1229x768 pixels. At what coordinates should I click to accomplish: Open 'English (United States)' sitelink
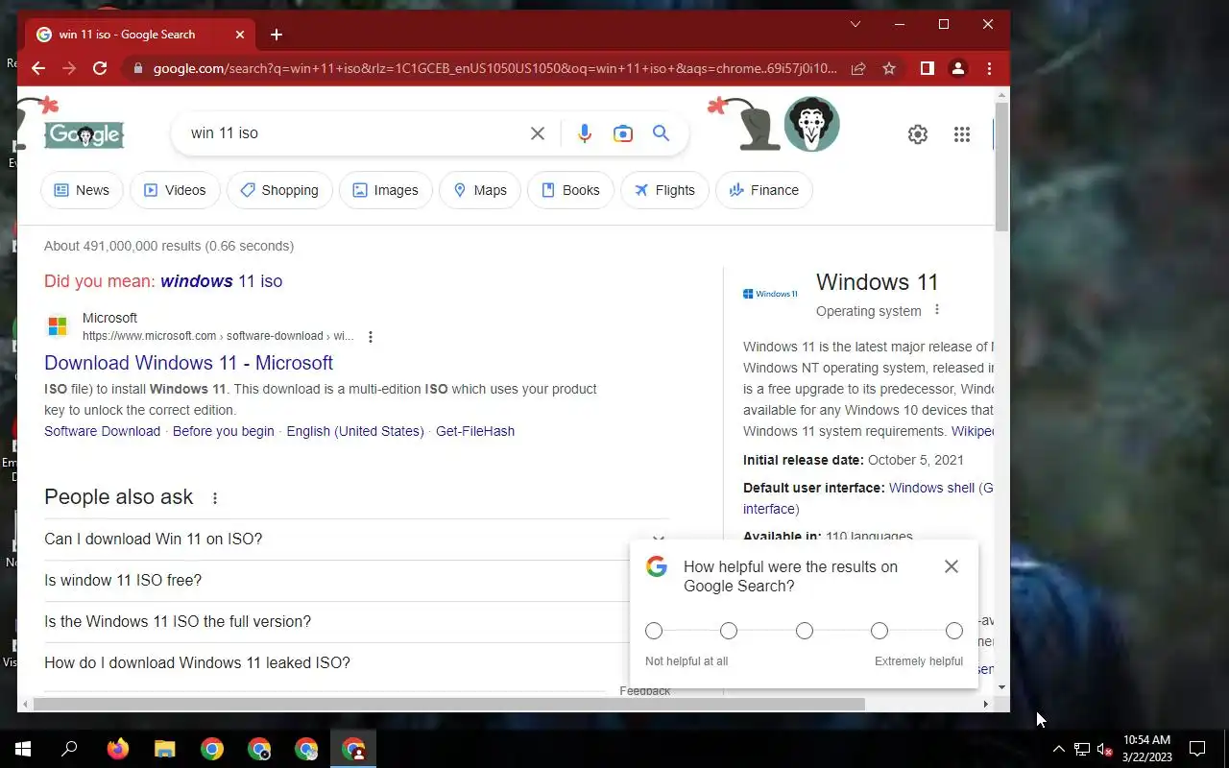click(x=355, y=431)
